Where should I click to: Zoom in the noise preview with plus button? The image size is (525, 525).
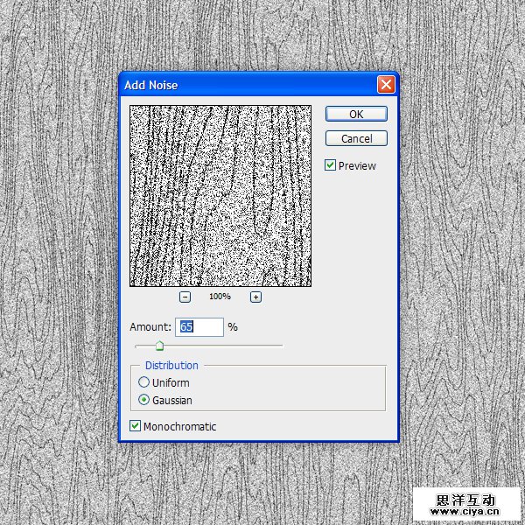(x=255, y=297)
